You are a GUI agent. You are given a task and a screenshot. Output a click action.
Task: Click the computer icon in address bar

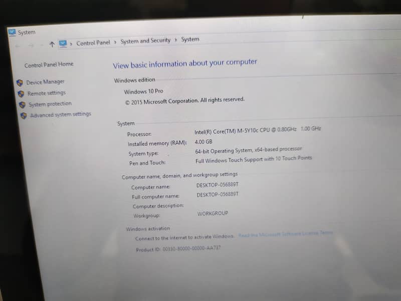(63, 44)
